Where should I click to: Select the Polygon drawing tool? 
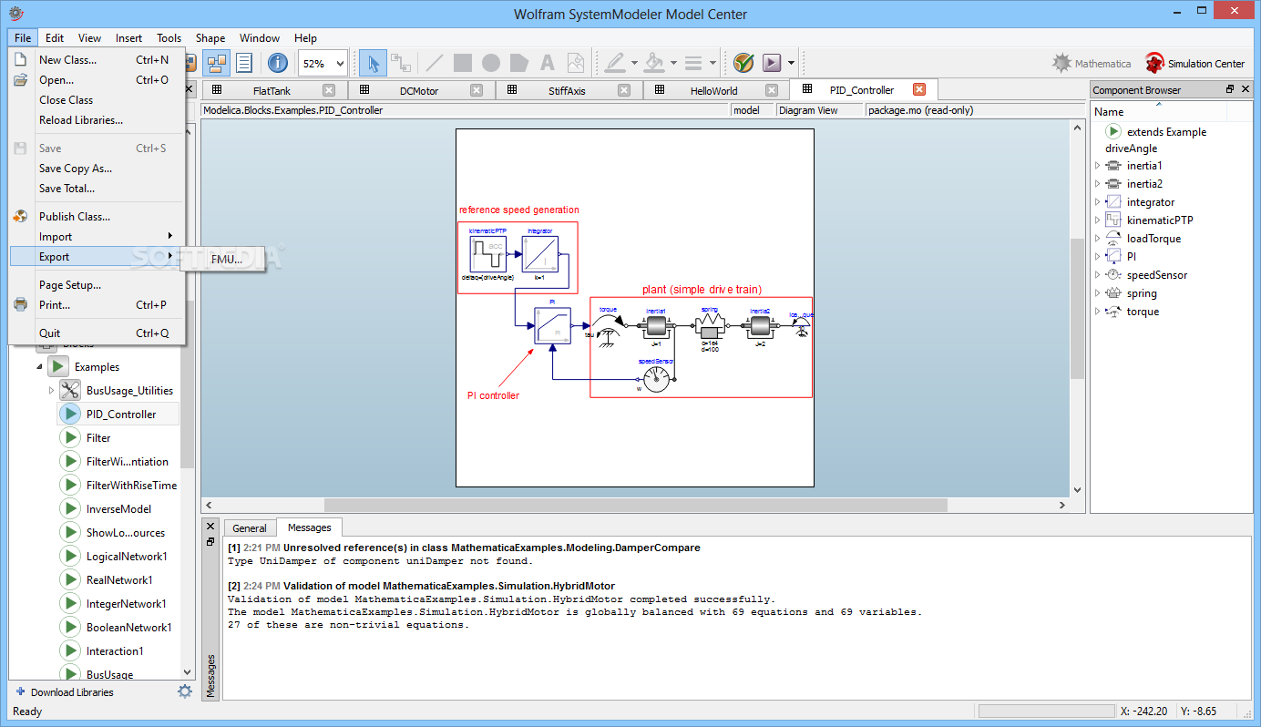[519, 63]
